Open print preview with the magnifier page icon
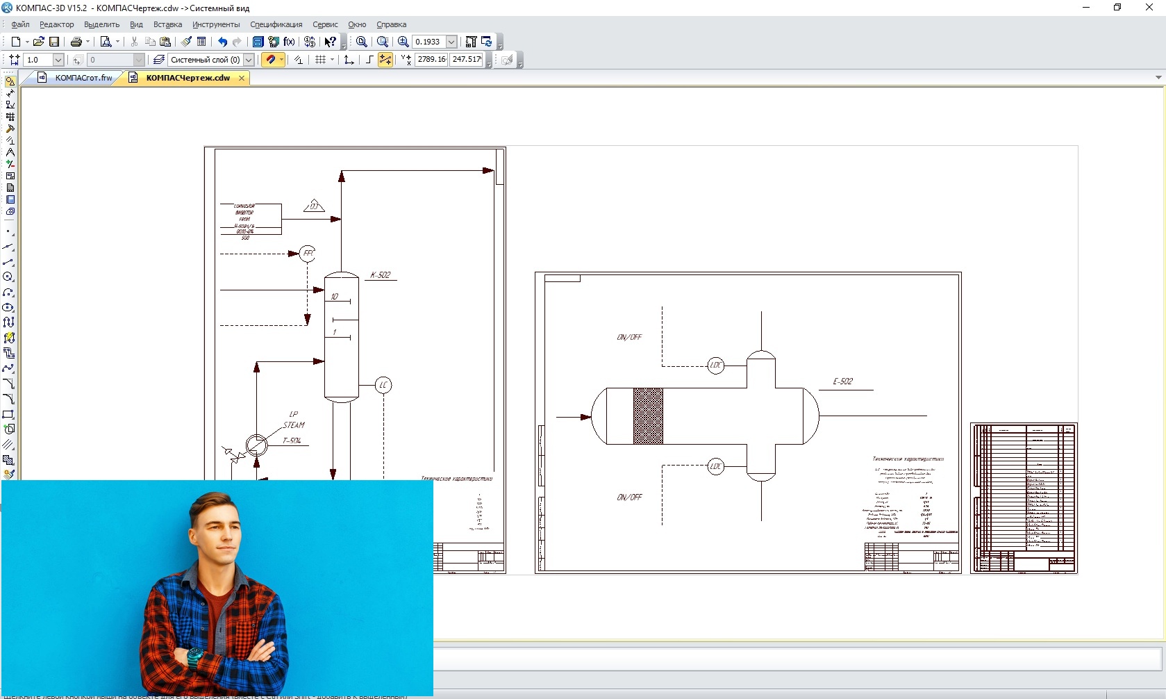Image resolution: width=1166 pixels, height=699 pixels. point(106,42)
